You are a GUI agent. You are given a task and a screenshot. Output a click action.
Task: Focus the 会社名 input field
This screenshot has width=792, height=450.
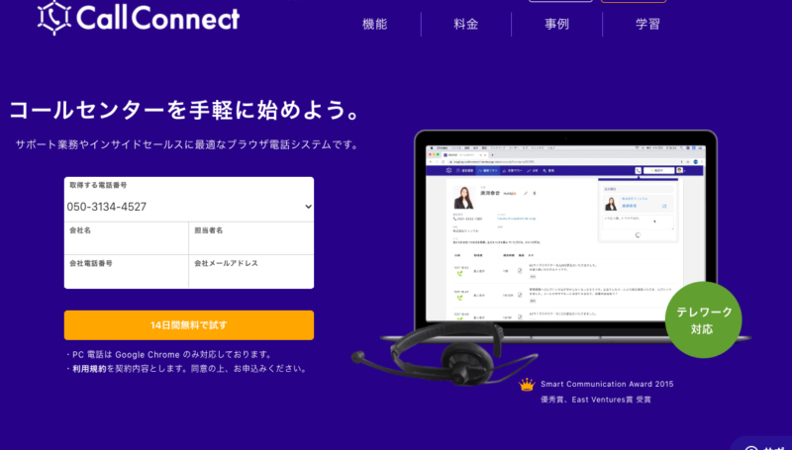tap(127, 238)
